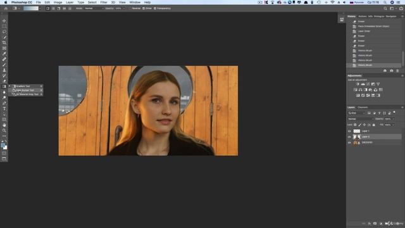This screenshot has height=228, width=405.
Task: Switch to the Channels tab
Action: (363, 107)
